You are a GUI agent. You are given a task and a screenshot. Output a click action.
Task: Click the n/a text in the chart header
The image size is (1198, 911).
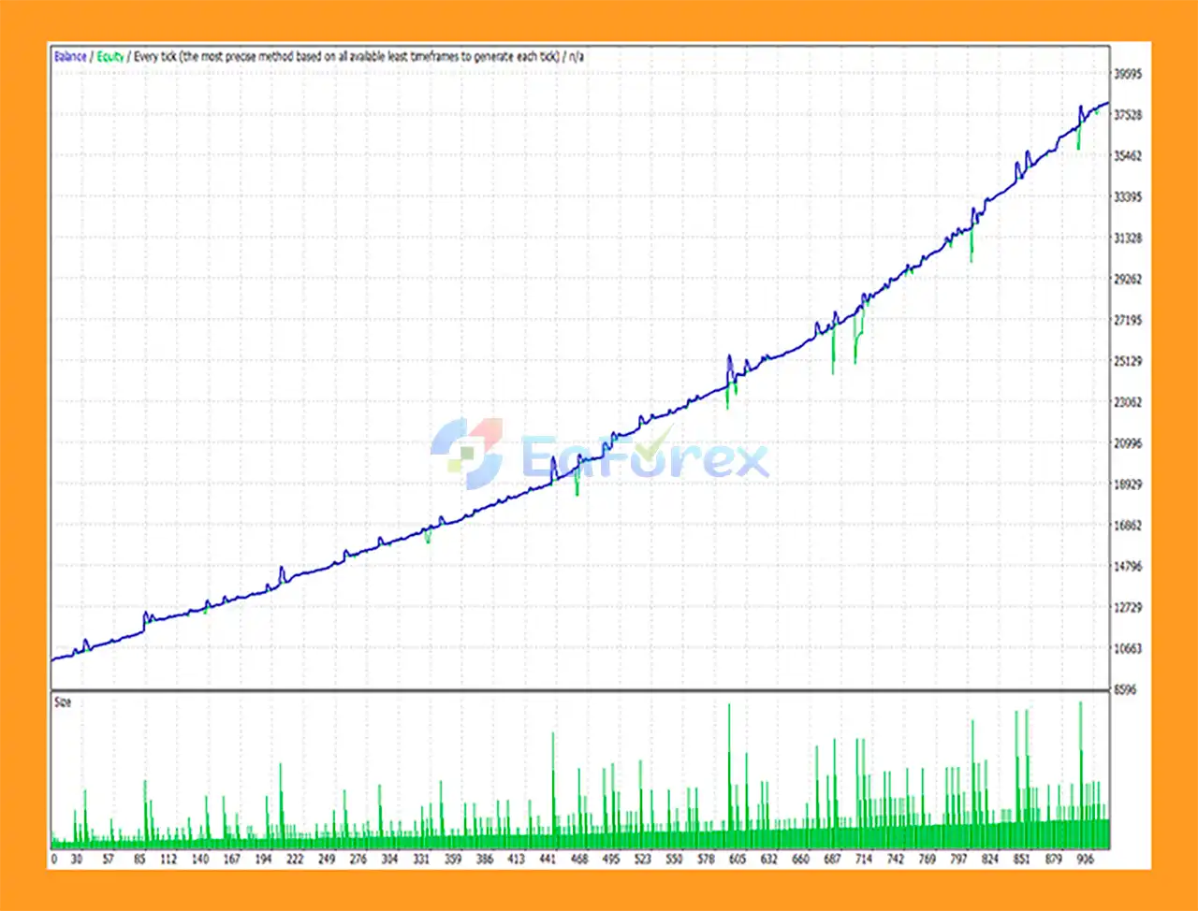coord(577,57)
